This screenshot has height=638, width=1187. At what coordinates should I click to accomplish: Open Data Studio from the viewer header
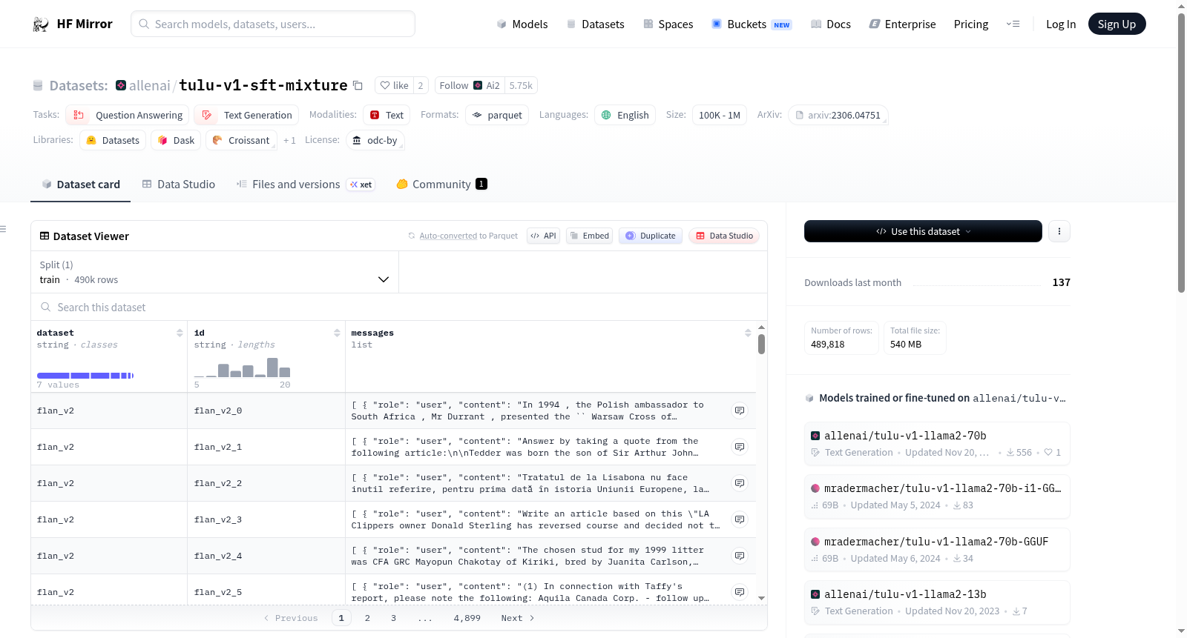pos(724,236)
